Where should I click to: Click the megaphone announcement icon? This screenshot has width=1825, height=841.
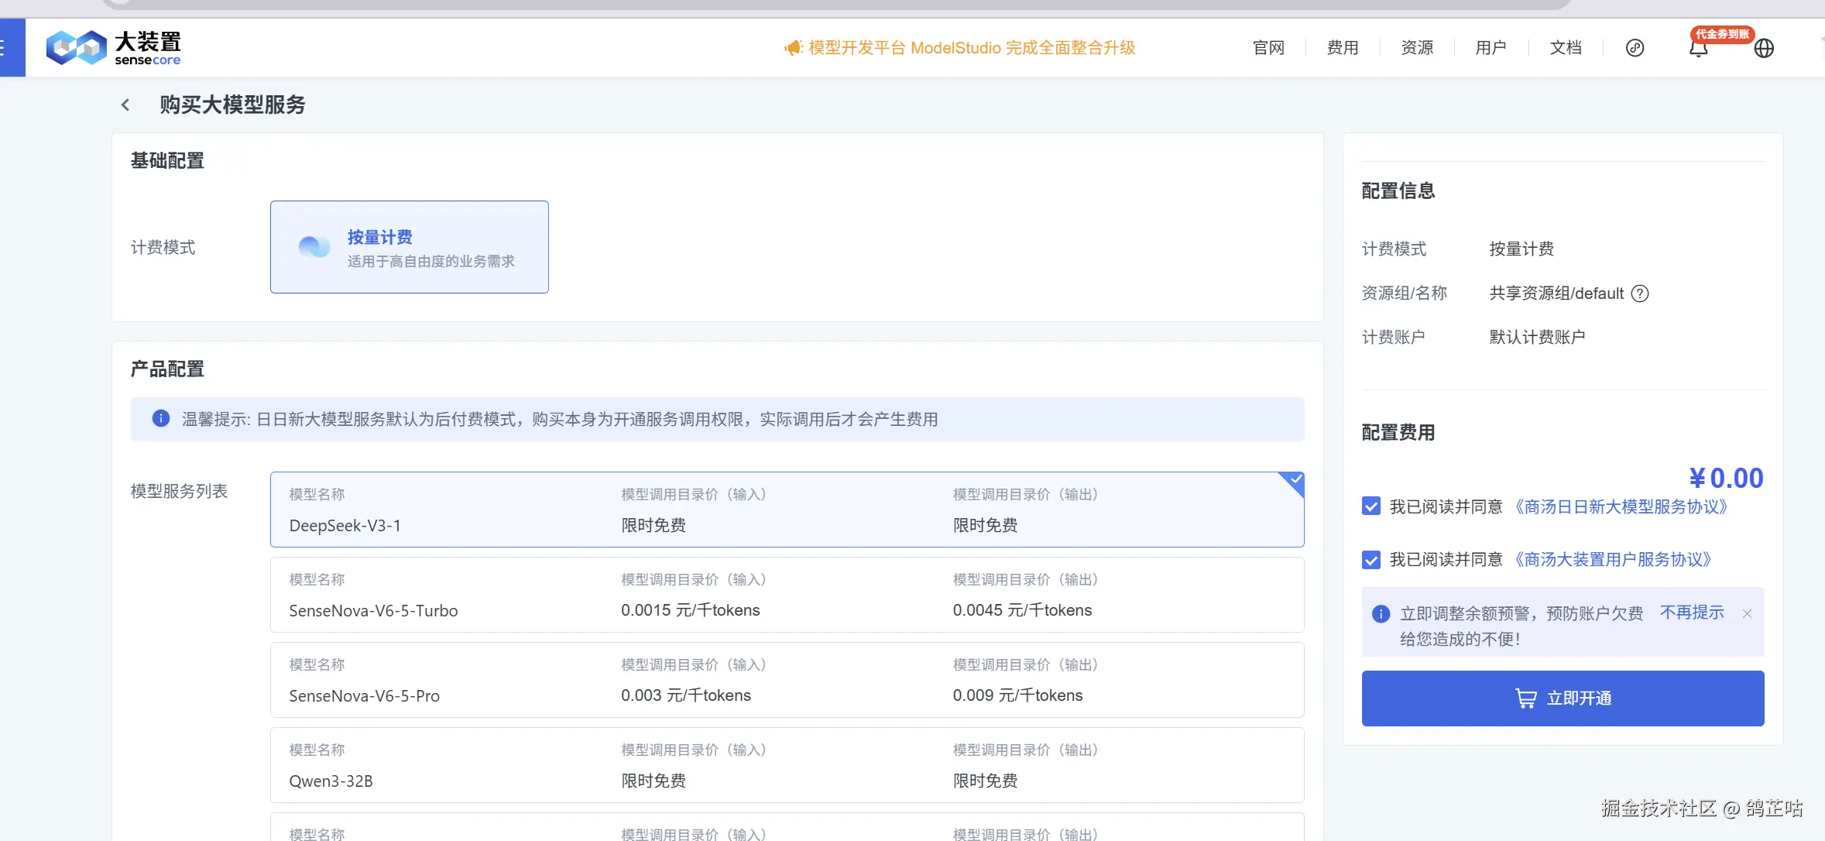(x=793, y=48)
